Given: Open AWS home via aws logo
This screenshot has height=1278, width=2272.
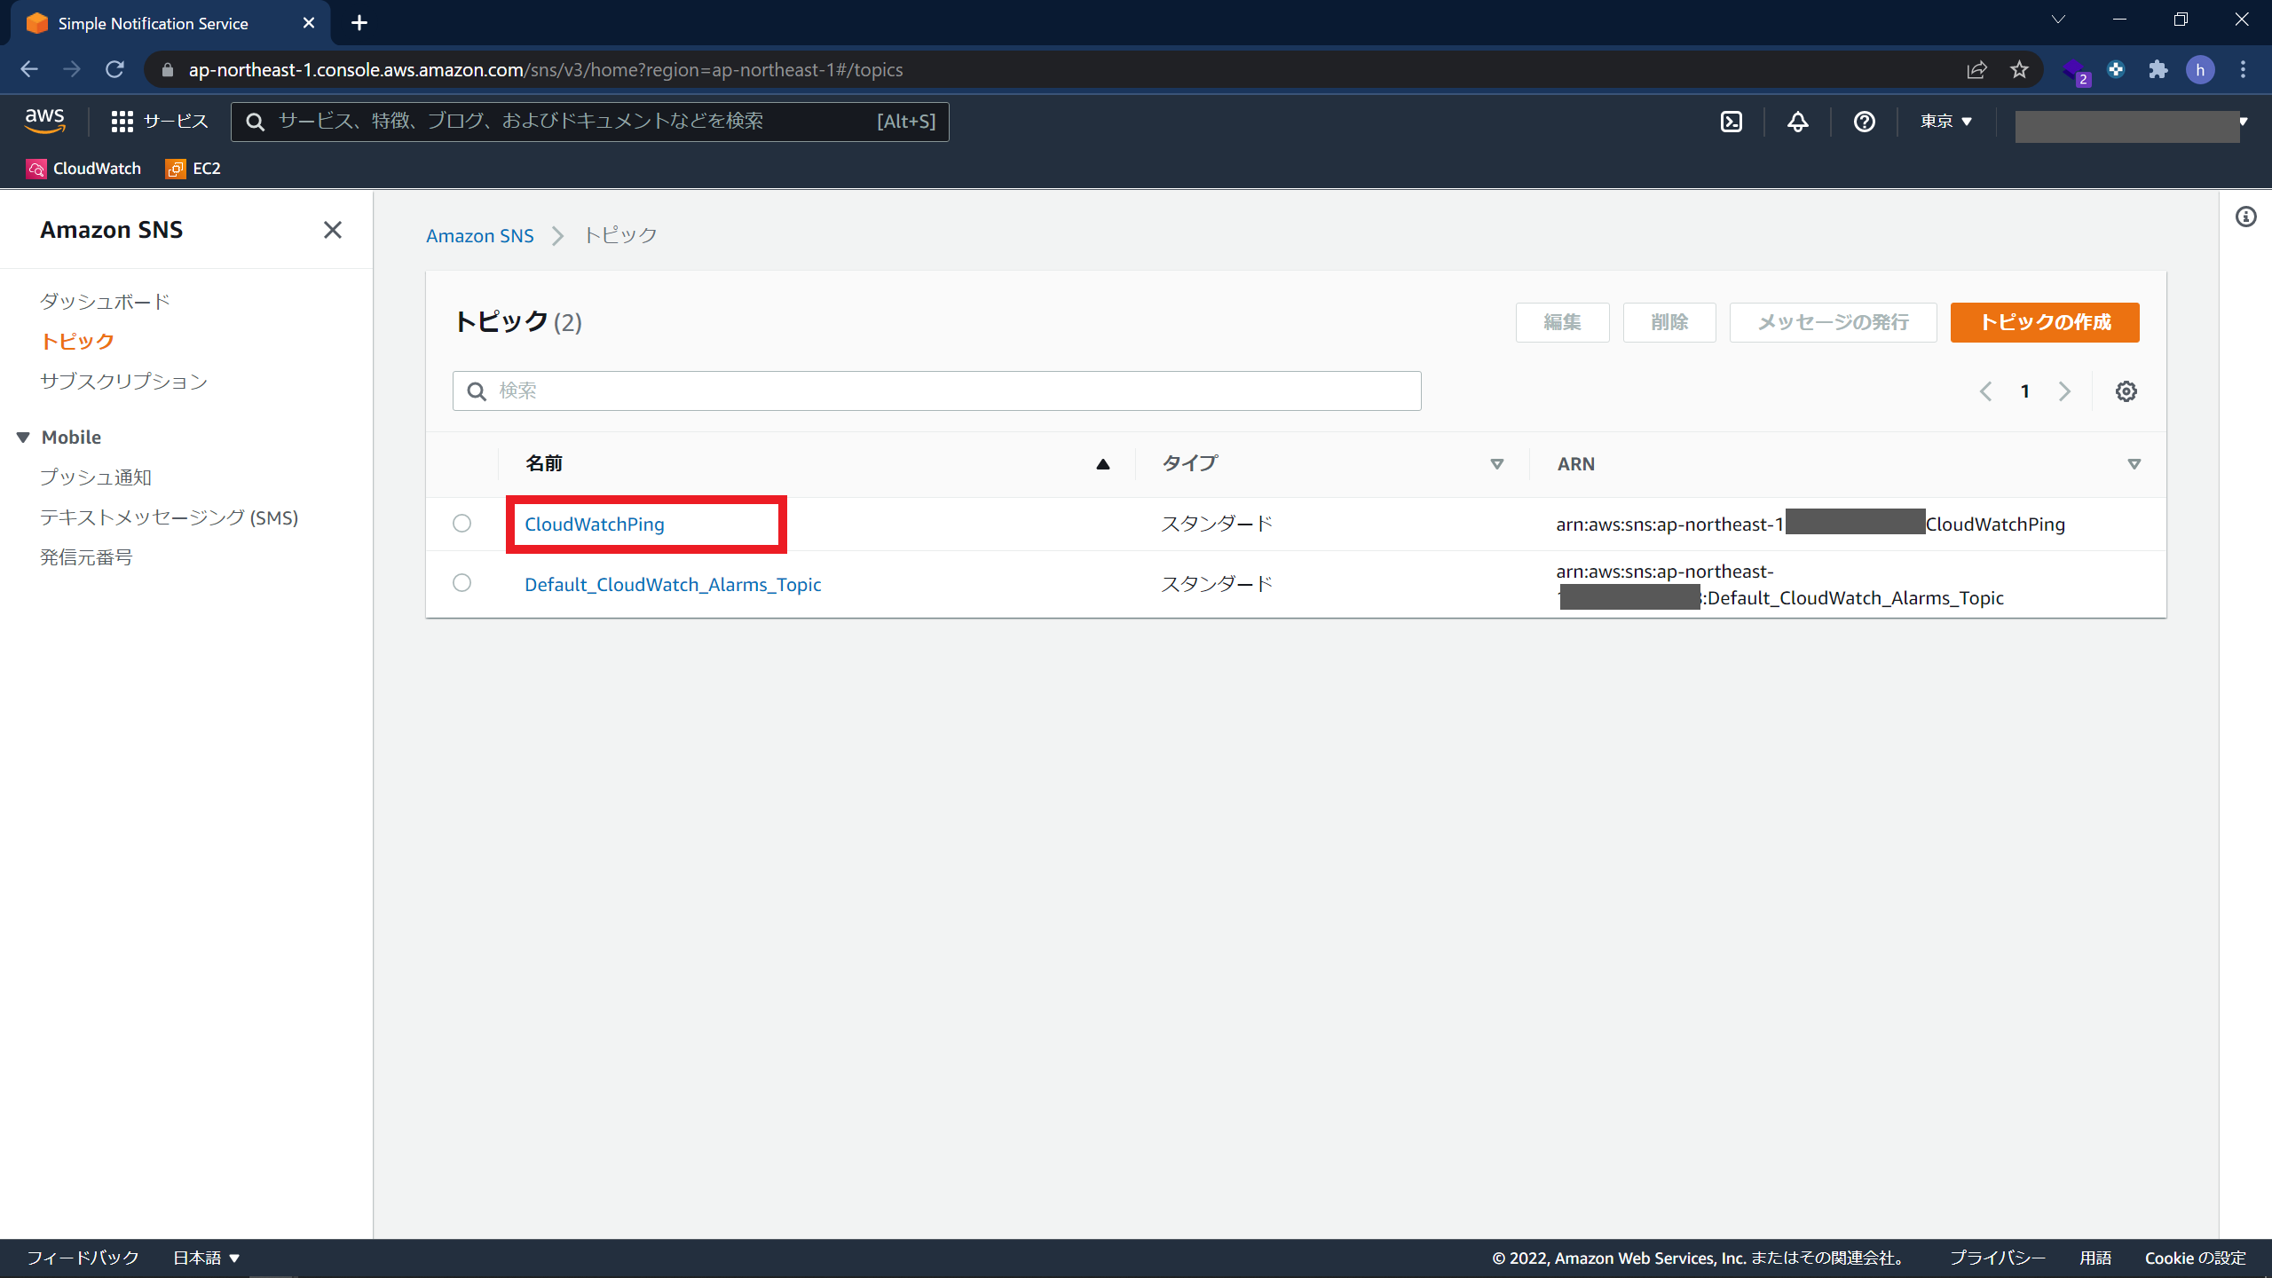Looking at the screenshot, I should point(44,121).
